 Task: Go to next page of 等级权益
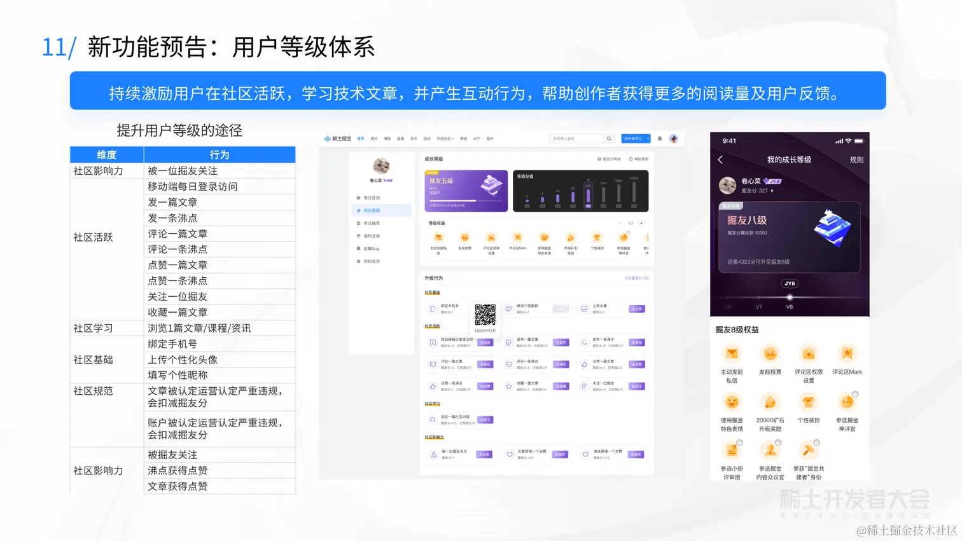click(x=641, y=223)
